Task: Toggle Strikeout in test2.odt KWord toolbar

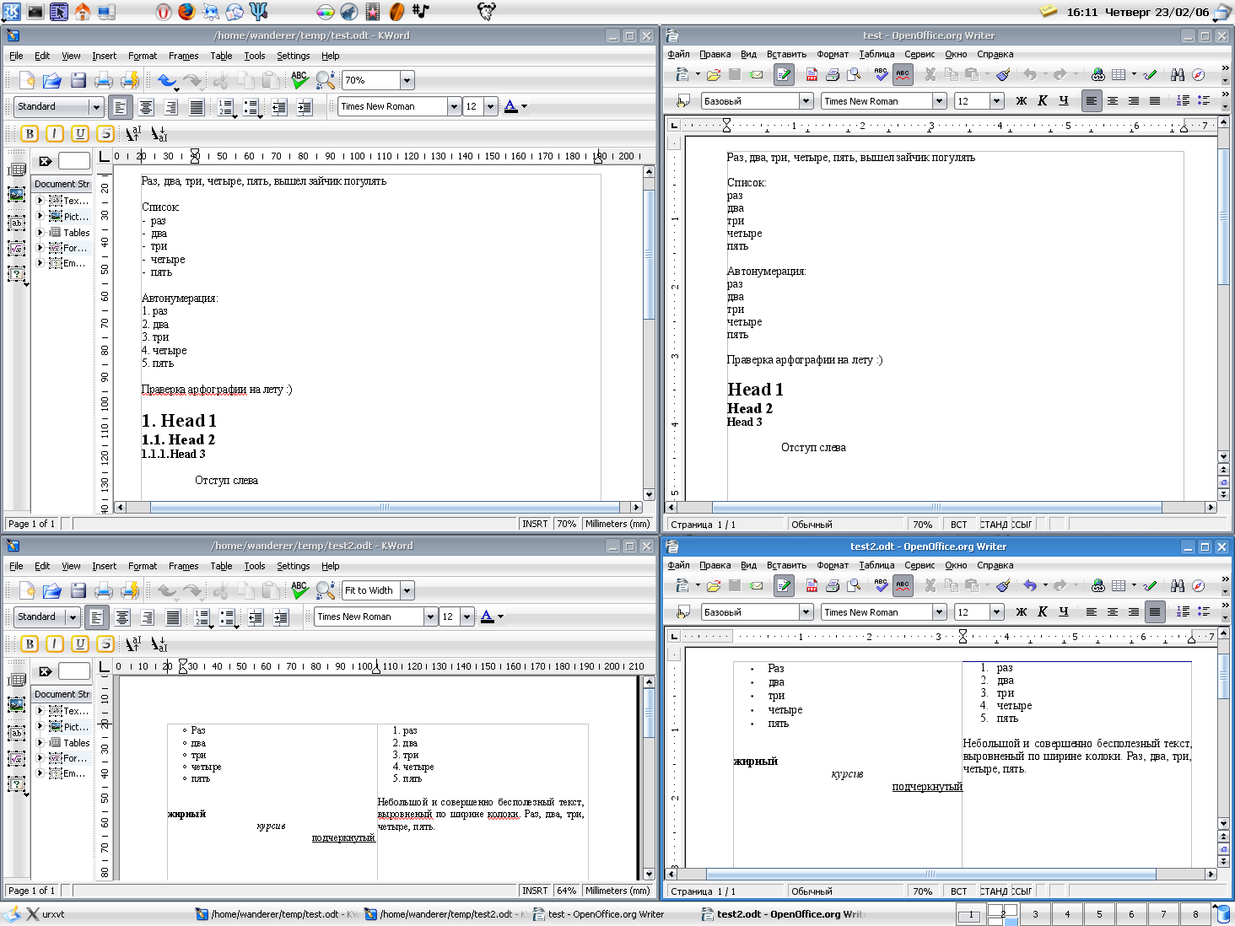Action: click(105, 644)
